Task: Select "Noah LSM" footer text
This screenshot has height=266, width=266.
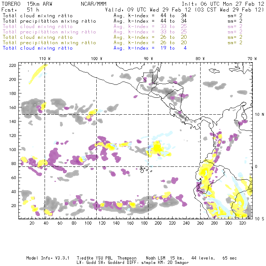Action: point(156,258)
